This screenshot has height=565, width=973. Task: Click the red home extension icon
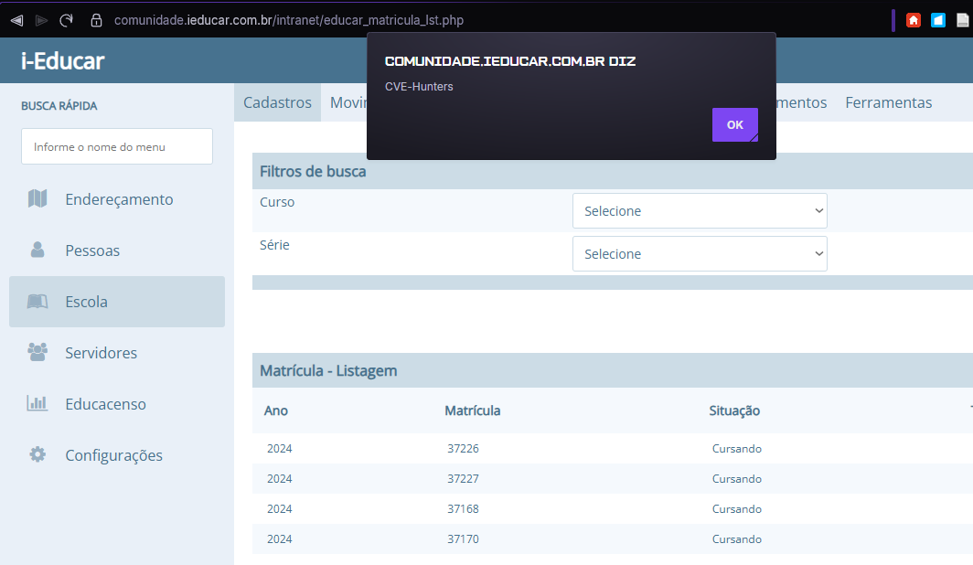point(914,20)
